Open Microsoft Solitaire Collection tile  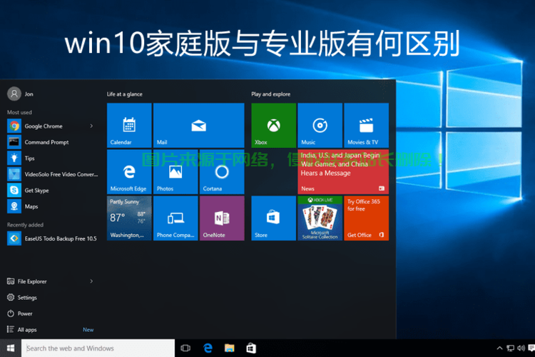click(320, 218)
